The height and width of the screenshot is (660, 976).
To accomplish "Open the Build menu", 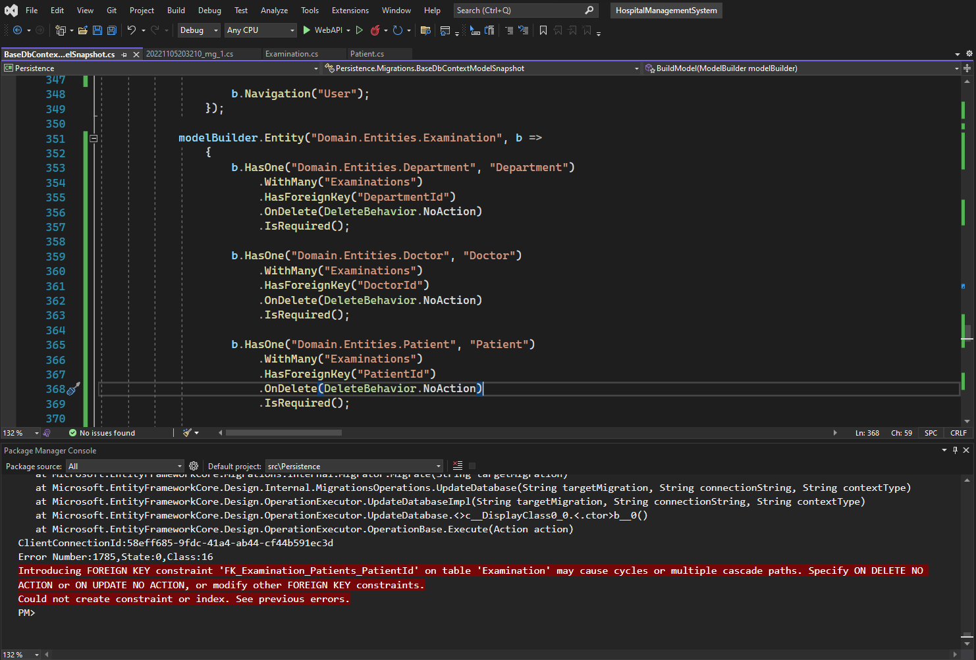I will [x=176, y=11].
